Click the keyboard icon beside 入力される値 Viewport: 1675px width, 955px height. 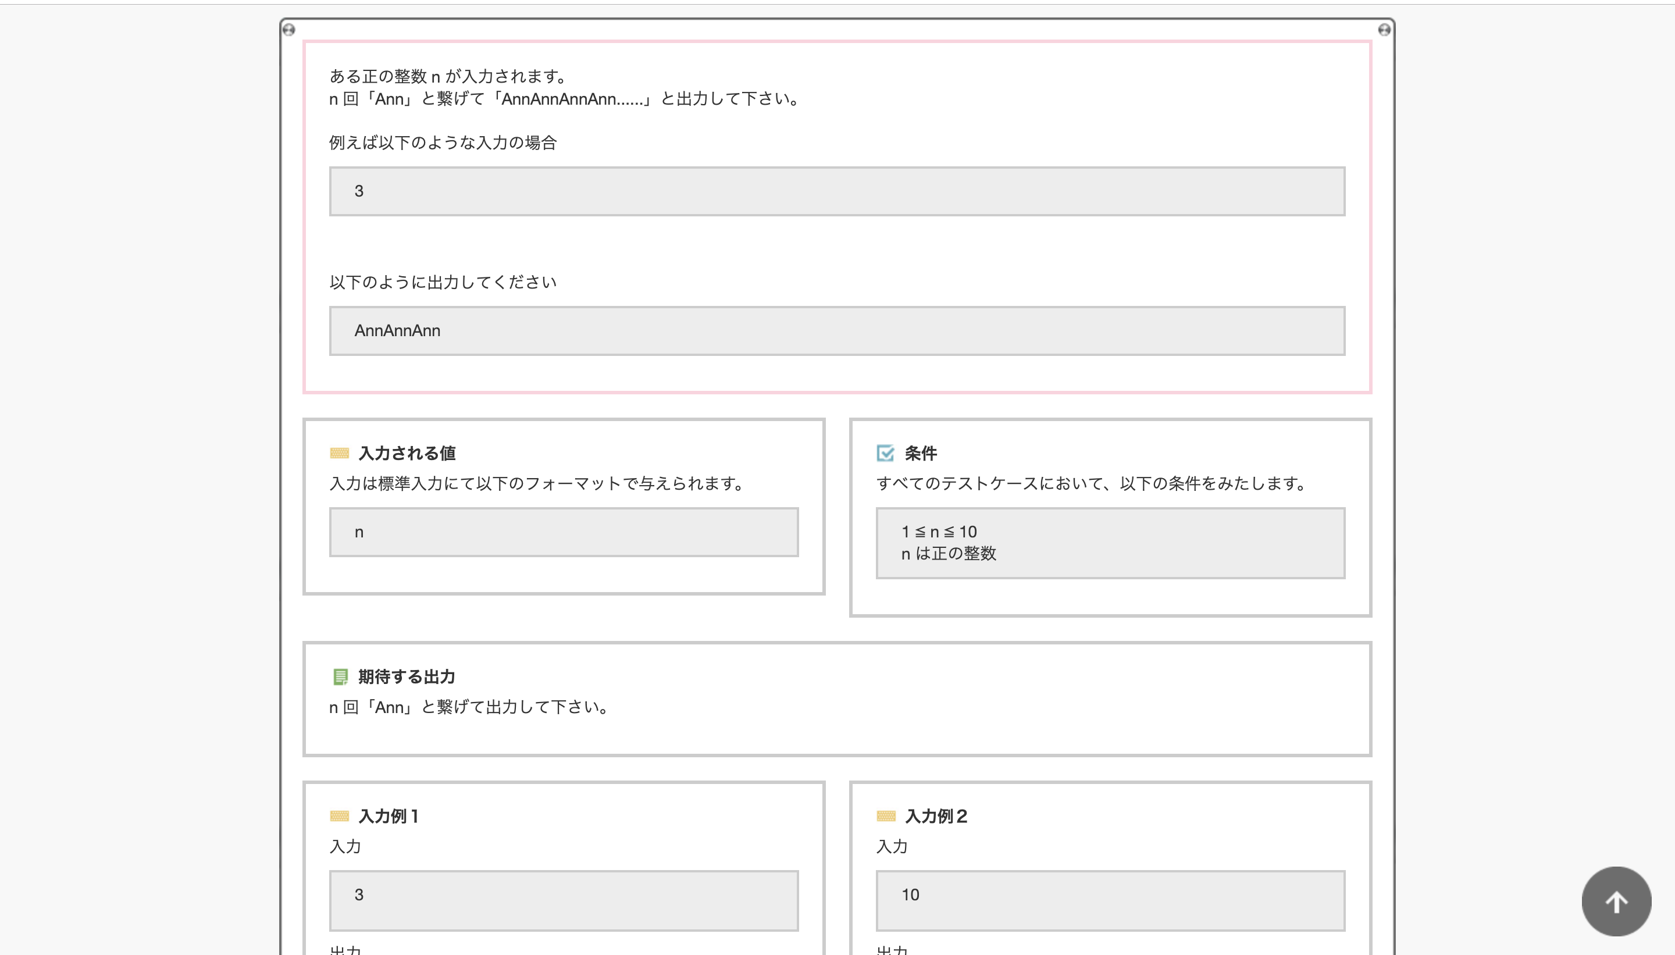(339, 453)
